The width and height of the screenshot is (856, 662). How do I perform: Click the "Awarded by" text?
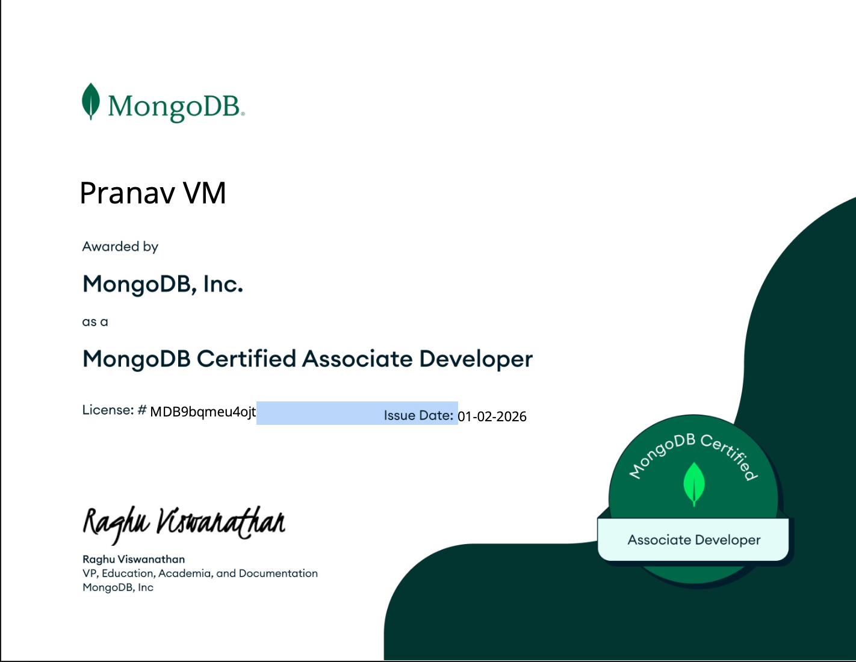pos(120,247)
